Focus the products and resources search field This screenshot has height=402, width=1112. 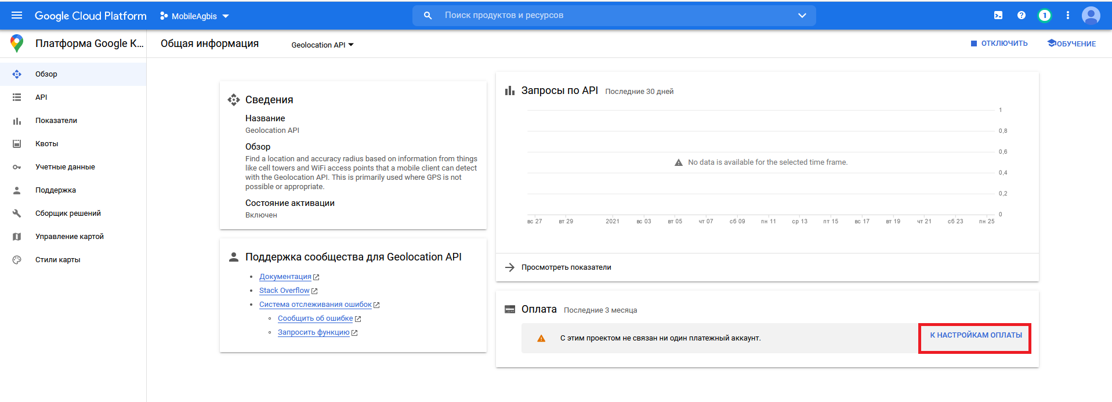tap(614, 16)
